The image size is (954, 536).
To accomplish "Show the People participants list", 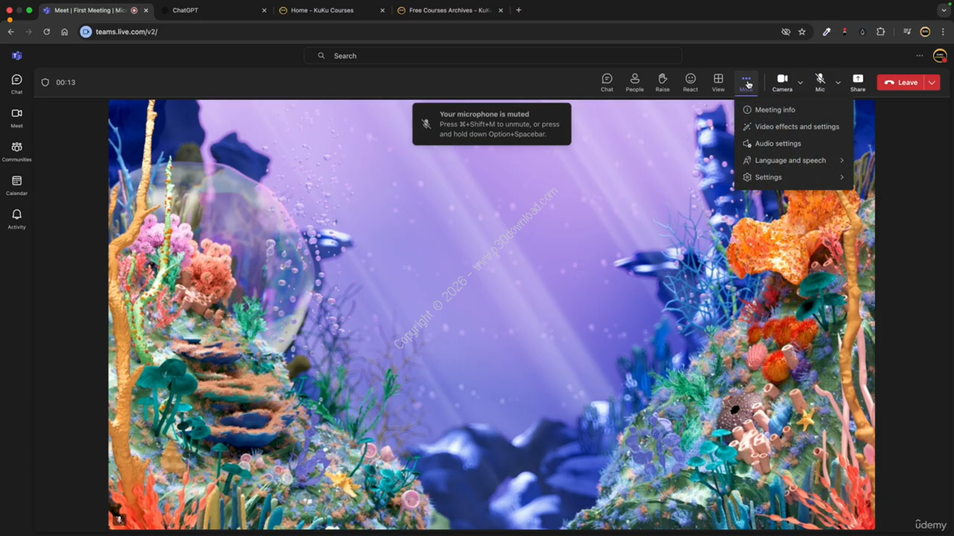I will pyautogui.click(x=634, y=82).
